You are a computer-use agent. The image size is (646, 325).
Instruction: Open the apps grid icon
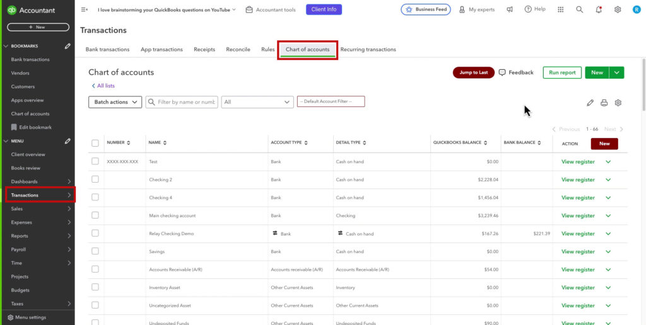pyautogui.click(x=561, y=9)
